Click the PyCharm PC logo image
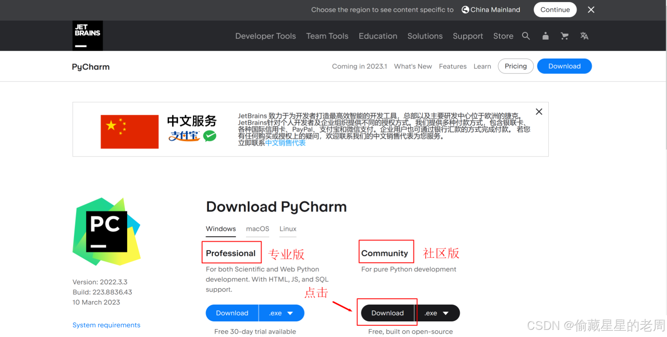 tap(107, 232)
